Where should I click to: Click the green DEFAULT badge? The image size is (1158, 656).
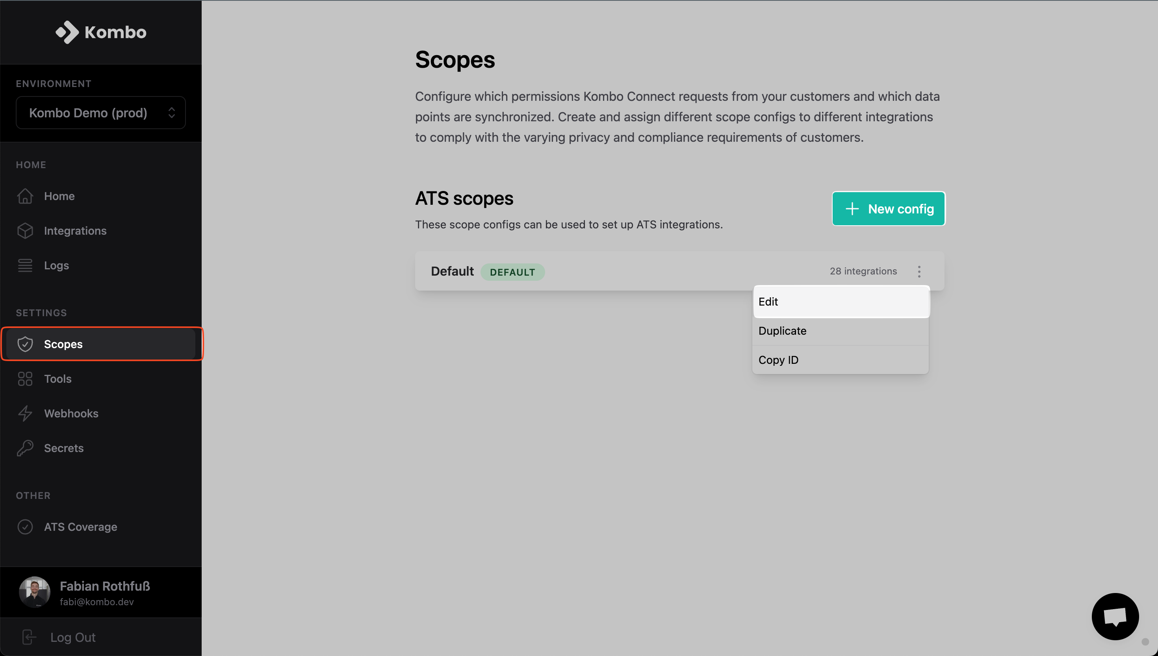[513, 272]
